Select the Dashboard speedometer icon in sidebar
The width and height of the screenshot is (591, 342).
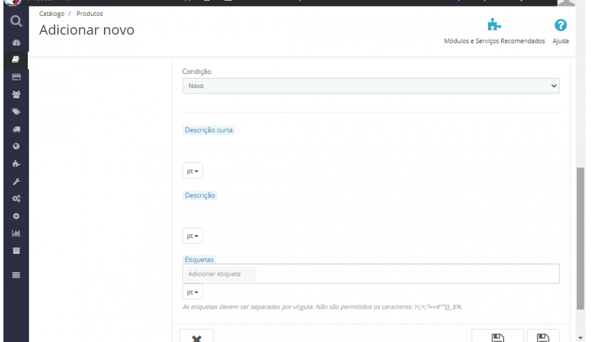coord(16,42)
